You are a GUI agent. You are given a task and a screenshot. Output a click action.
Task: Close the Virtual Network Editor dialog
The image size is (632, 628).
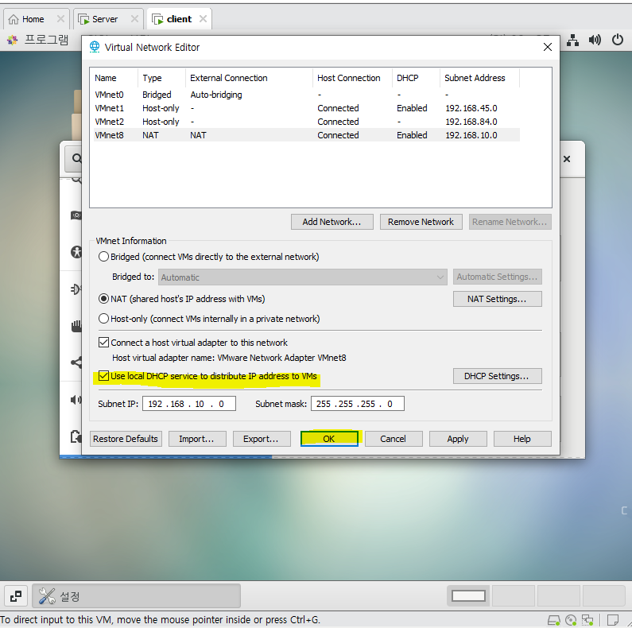pos(548,47)
